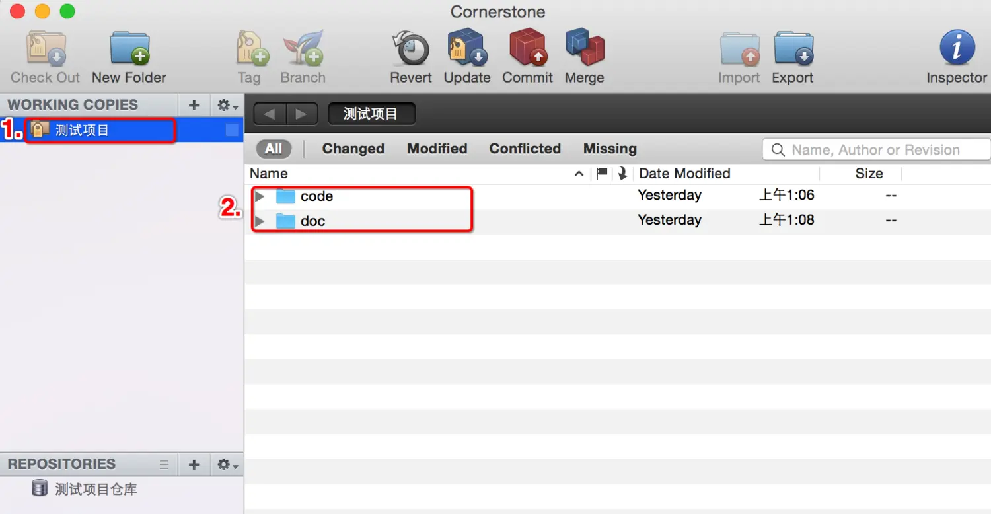Open the Repositories gear menu
The height and width of the screenshot is (514, 991).
[x=227, y=464]
